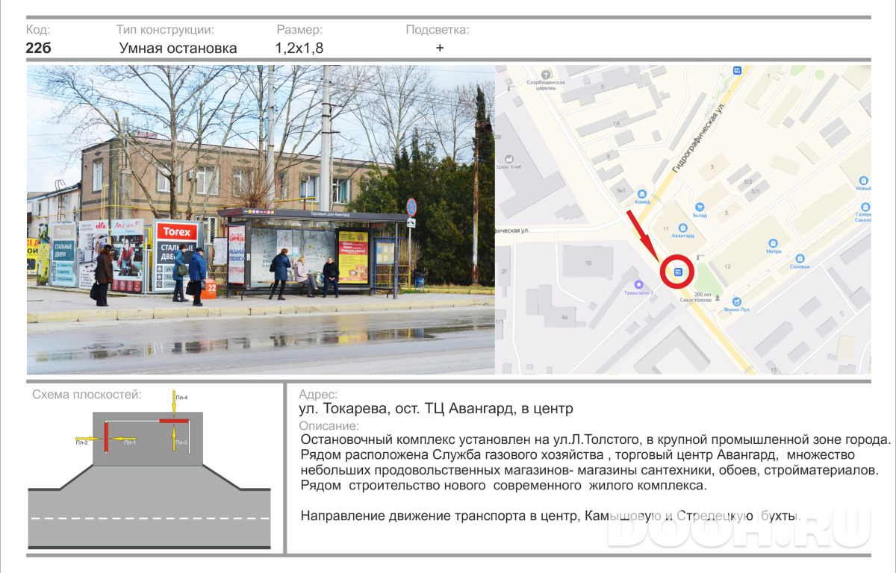The width and height of the screenshot is (896, 573).
Task: Click the Sклад cart icon on the map
Action: point(699,207)
